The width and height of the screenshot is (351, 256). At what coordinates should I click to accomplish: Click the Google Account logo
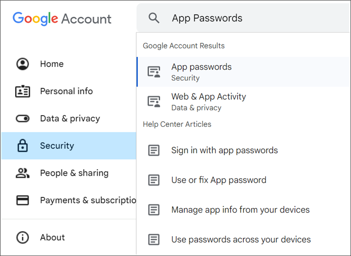coord(62,19)
